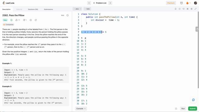Viewport: 199px width, 112px height.
Task: Click the Hint label
Action: click(x=62, y=15)
